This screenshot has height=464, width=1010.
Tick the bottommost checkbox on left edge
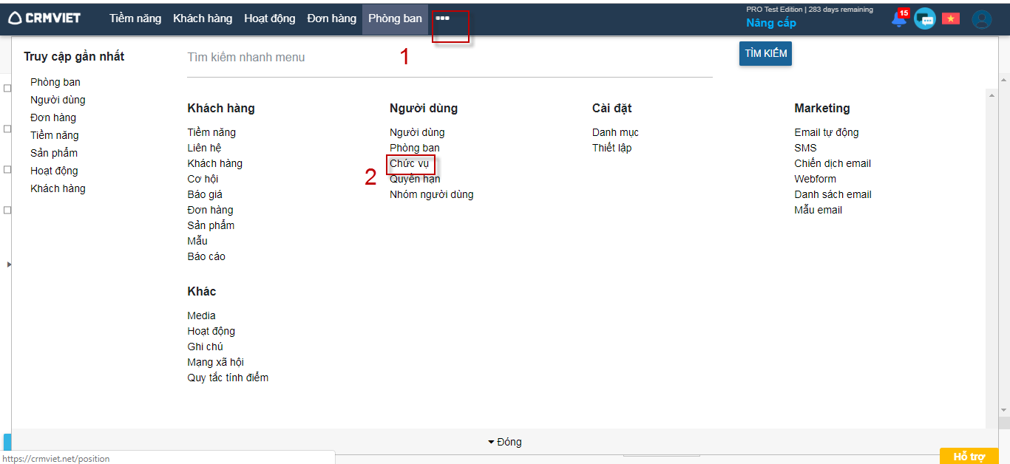tap(7, 210)
